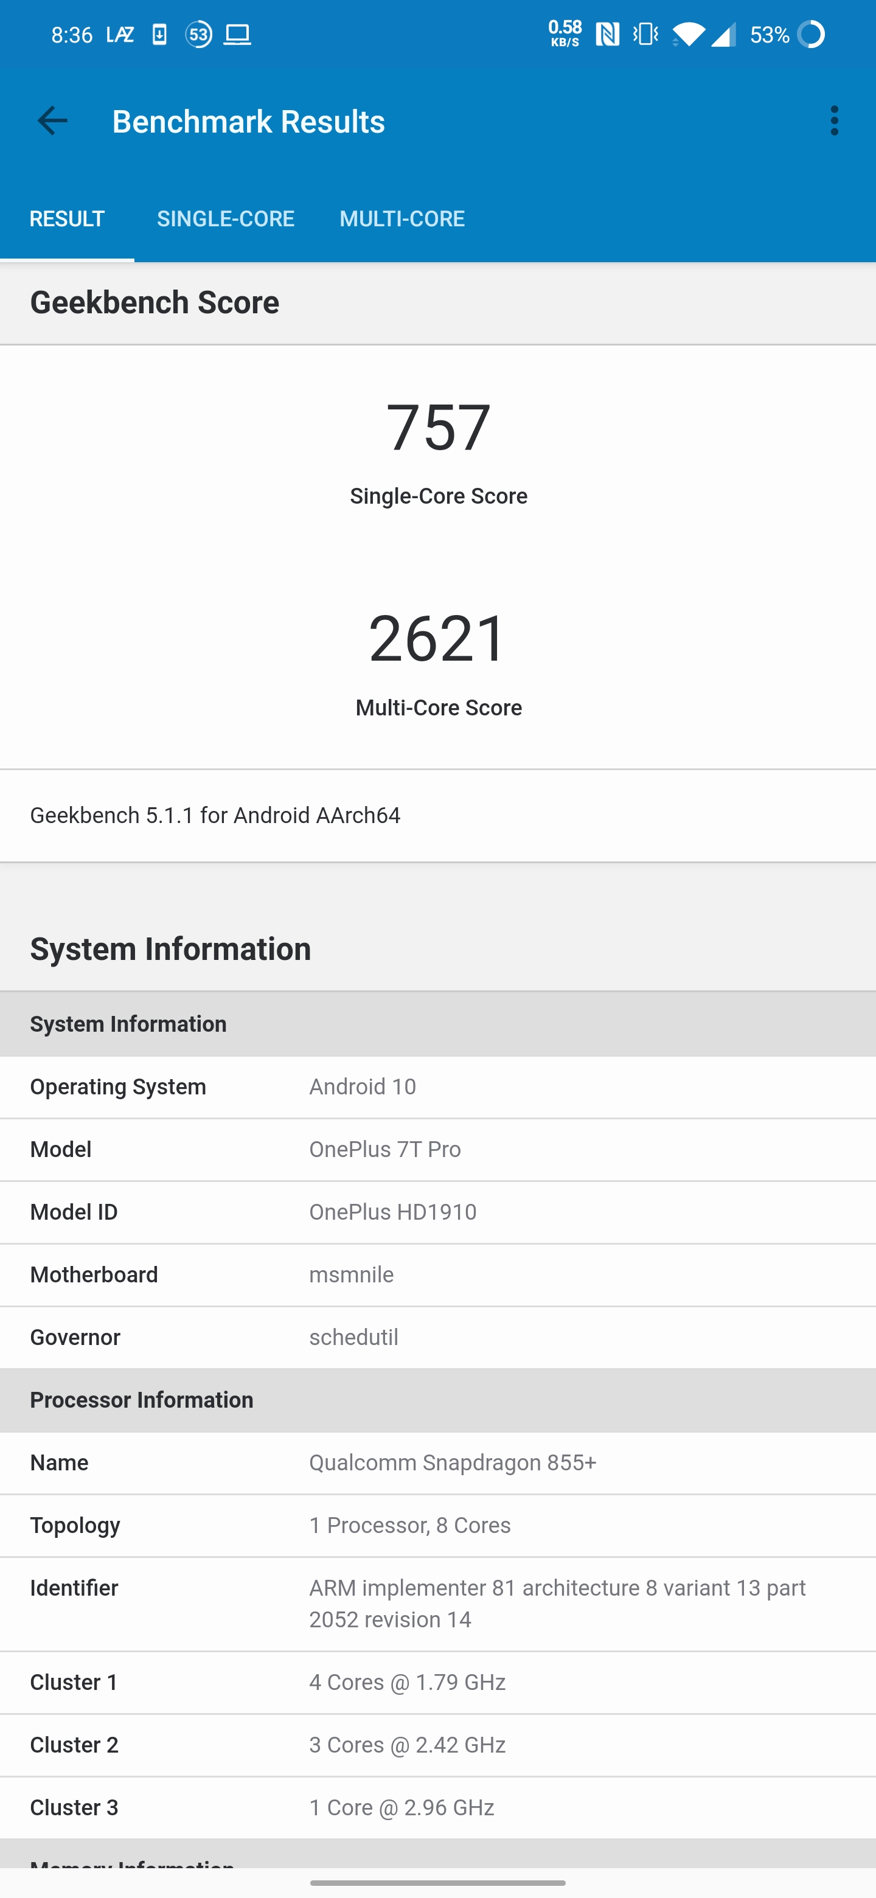Tap the battery circle indicator icon
The image size is (876, 1898).
tap(811, 35)
